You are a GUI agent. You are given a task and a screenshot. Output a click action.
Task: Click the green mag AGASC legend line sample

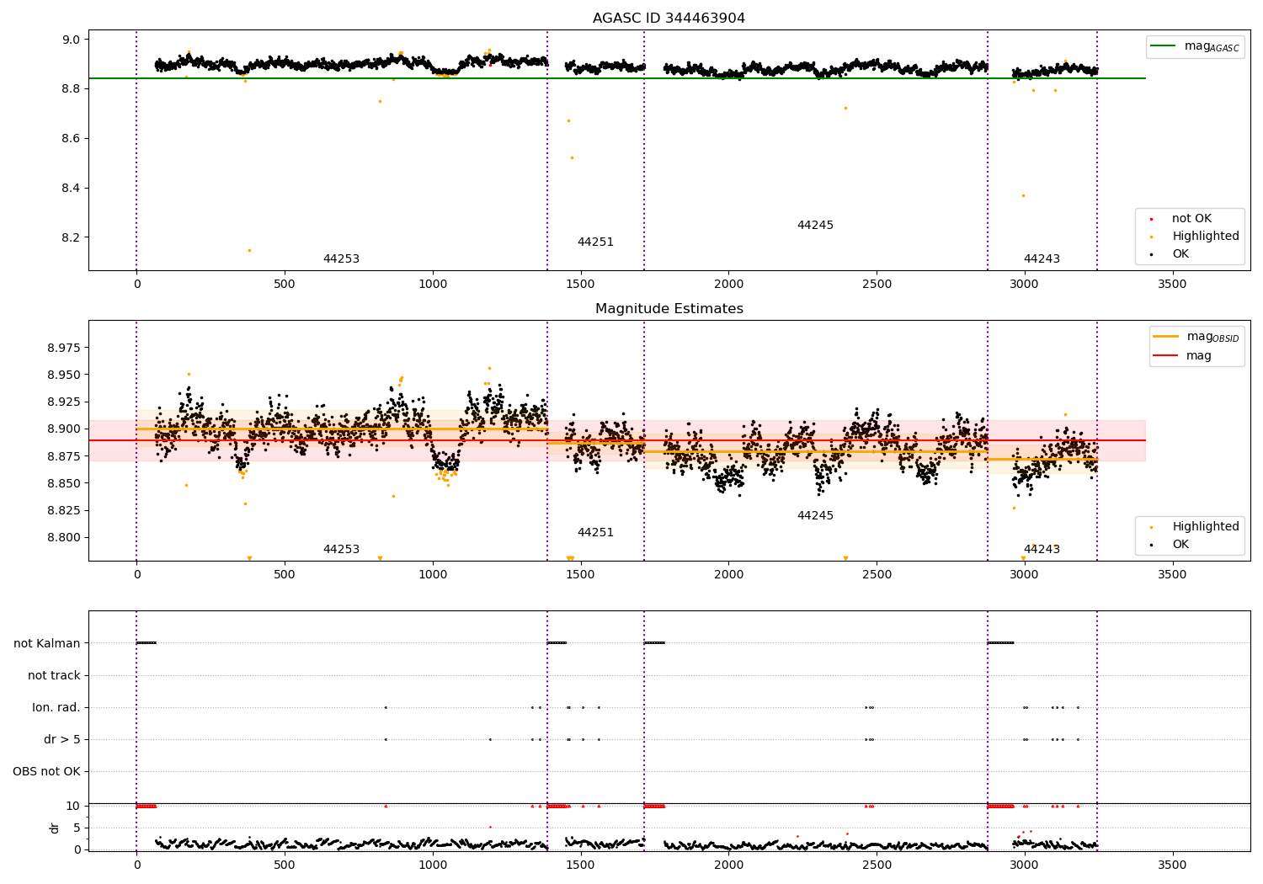1164,46
